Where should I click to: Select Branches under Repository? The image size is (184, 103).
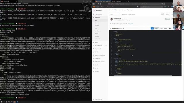(97, 26)
